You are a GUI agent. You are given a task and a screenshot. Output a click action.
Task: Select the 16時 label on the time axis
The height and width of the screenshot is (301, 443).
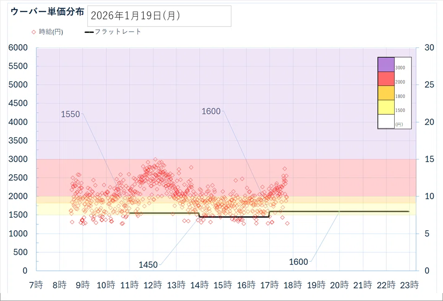click(247, 285)
